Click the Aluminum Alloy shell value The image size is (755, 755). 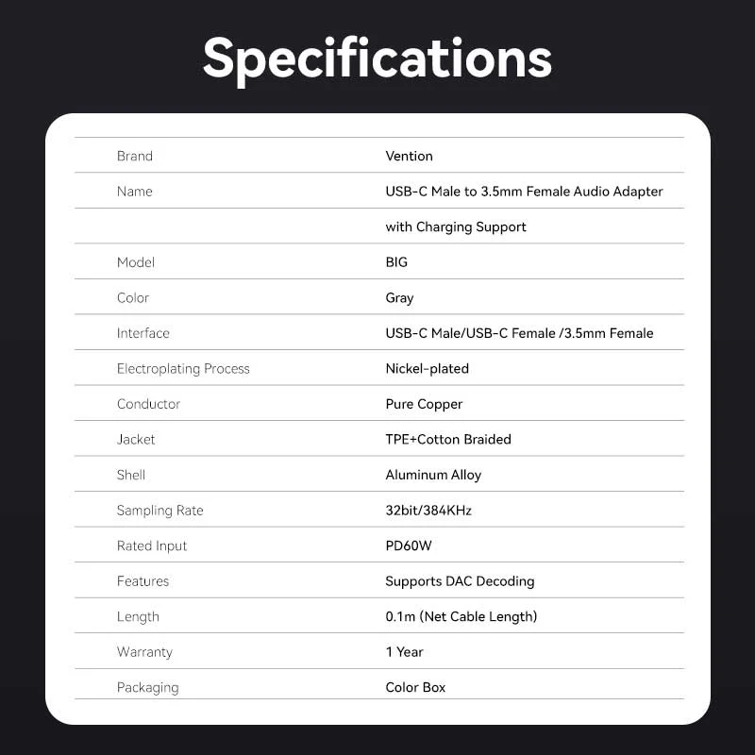433,475
